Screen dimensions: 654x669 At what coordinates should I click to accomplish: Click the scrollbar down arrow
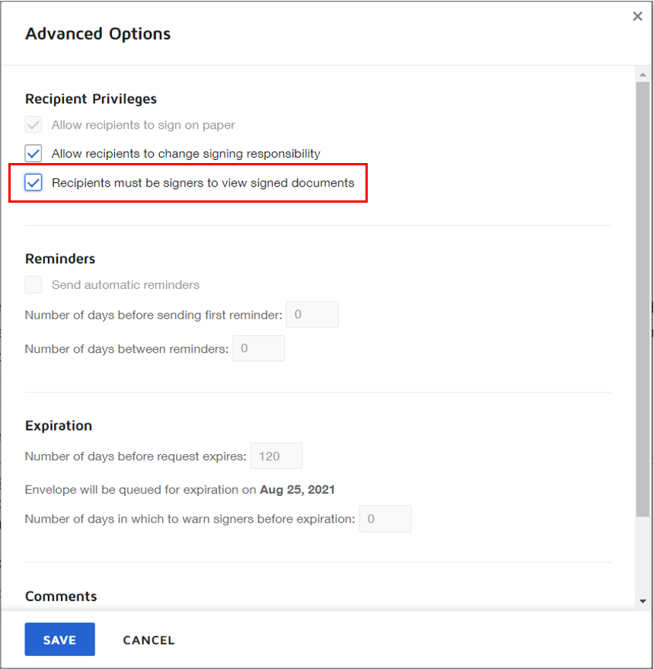[x=643, y=600]
